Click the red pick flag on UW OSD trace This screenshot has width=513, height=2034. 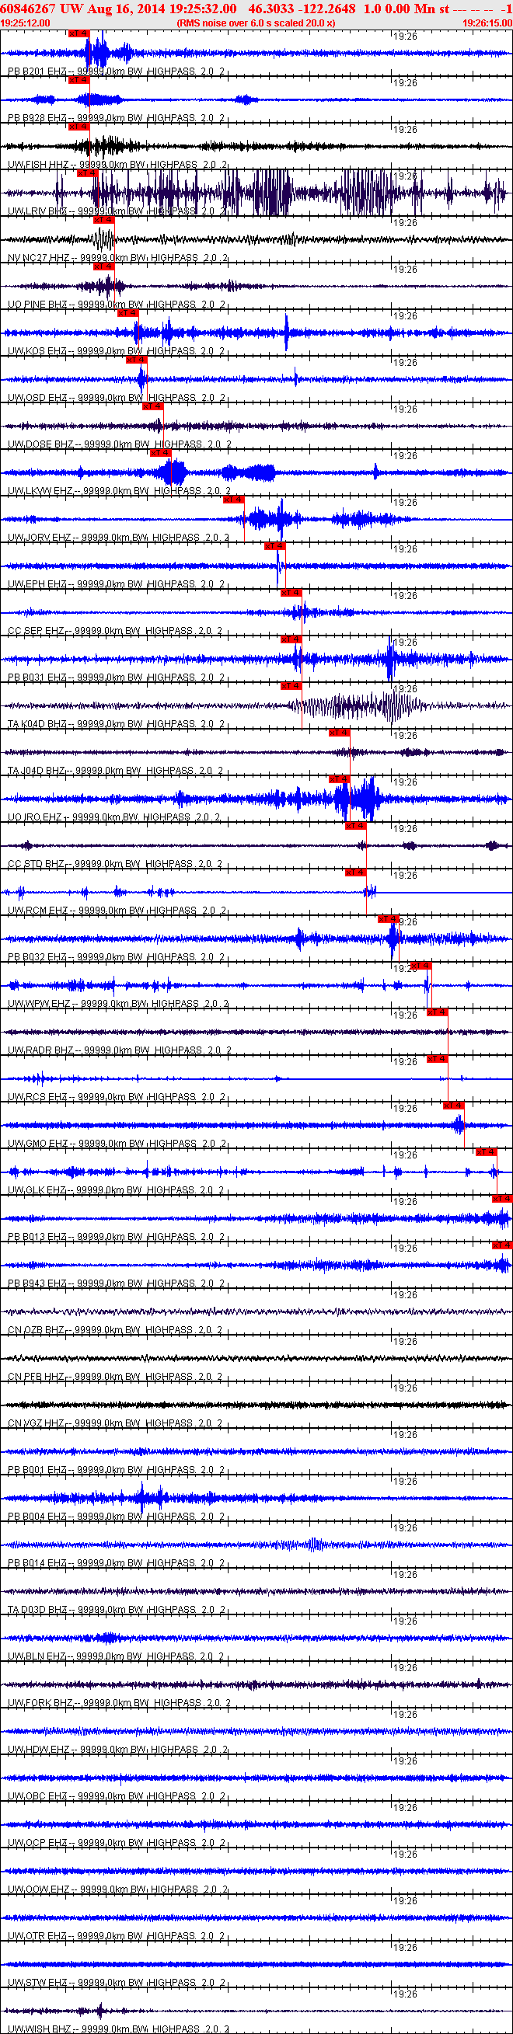pos(136,359)
